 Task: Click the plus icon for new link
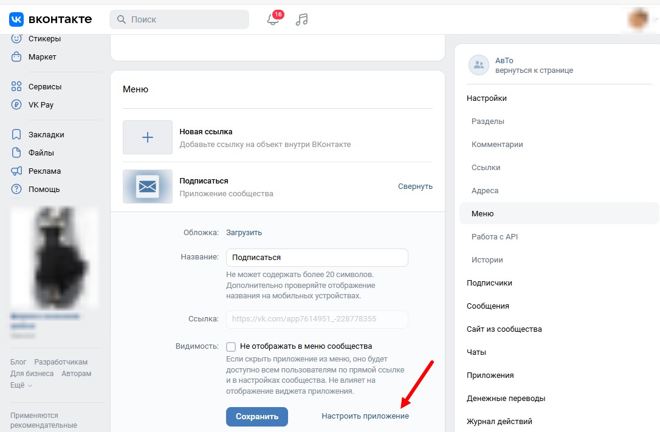148,137
